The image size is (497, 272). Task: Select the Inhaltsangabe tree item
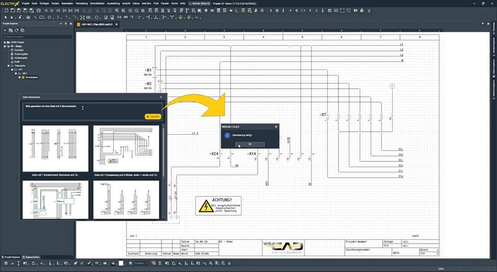pos(21,58)
